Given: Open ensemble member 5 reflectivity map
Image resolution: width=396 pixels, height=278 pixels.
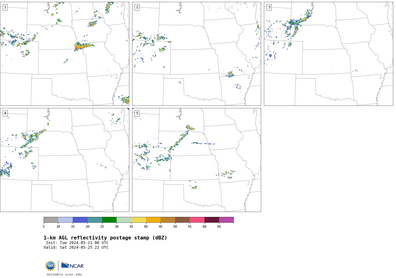Looking at the screenshot, I should point(196,160).
